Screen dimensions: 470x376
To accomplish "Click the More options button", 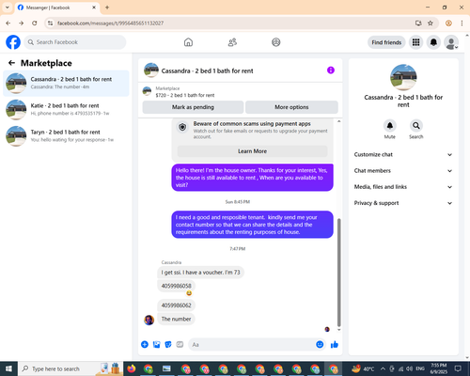I will (x=291, y=107).
